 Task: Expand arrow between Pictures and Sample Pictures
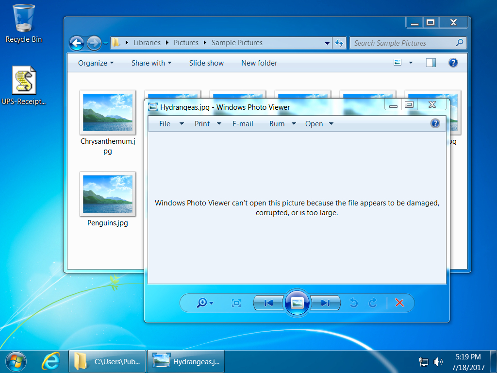205,43
